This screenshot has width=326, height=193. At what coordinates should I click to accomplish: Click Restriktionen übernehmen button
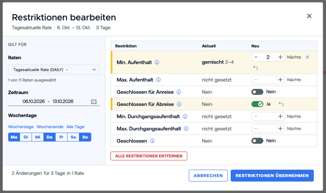click(272, 175)
